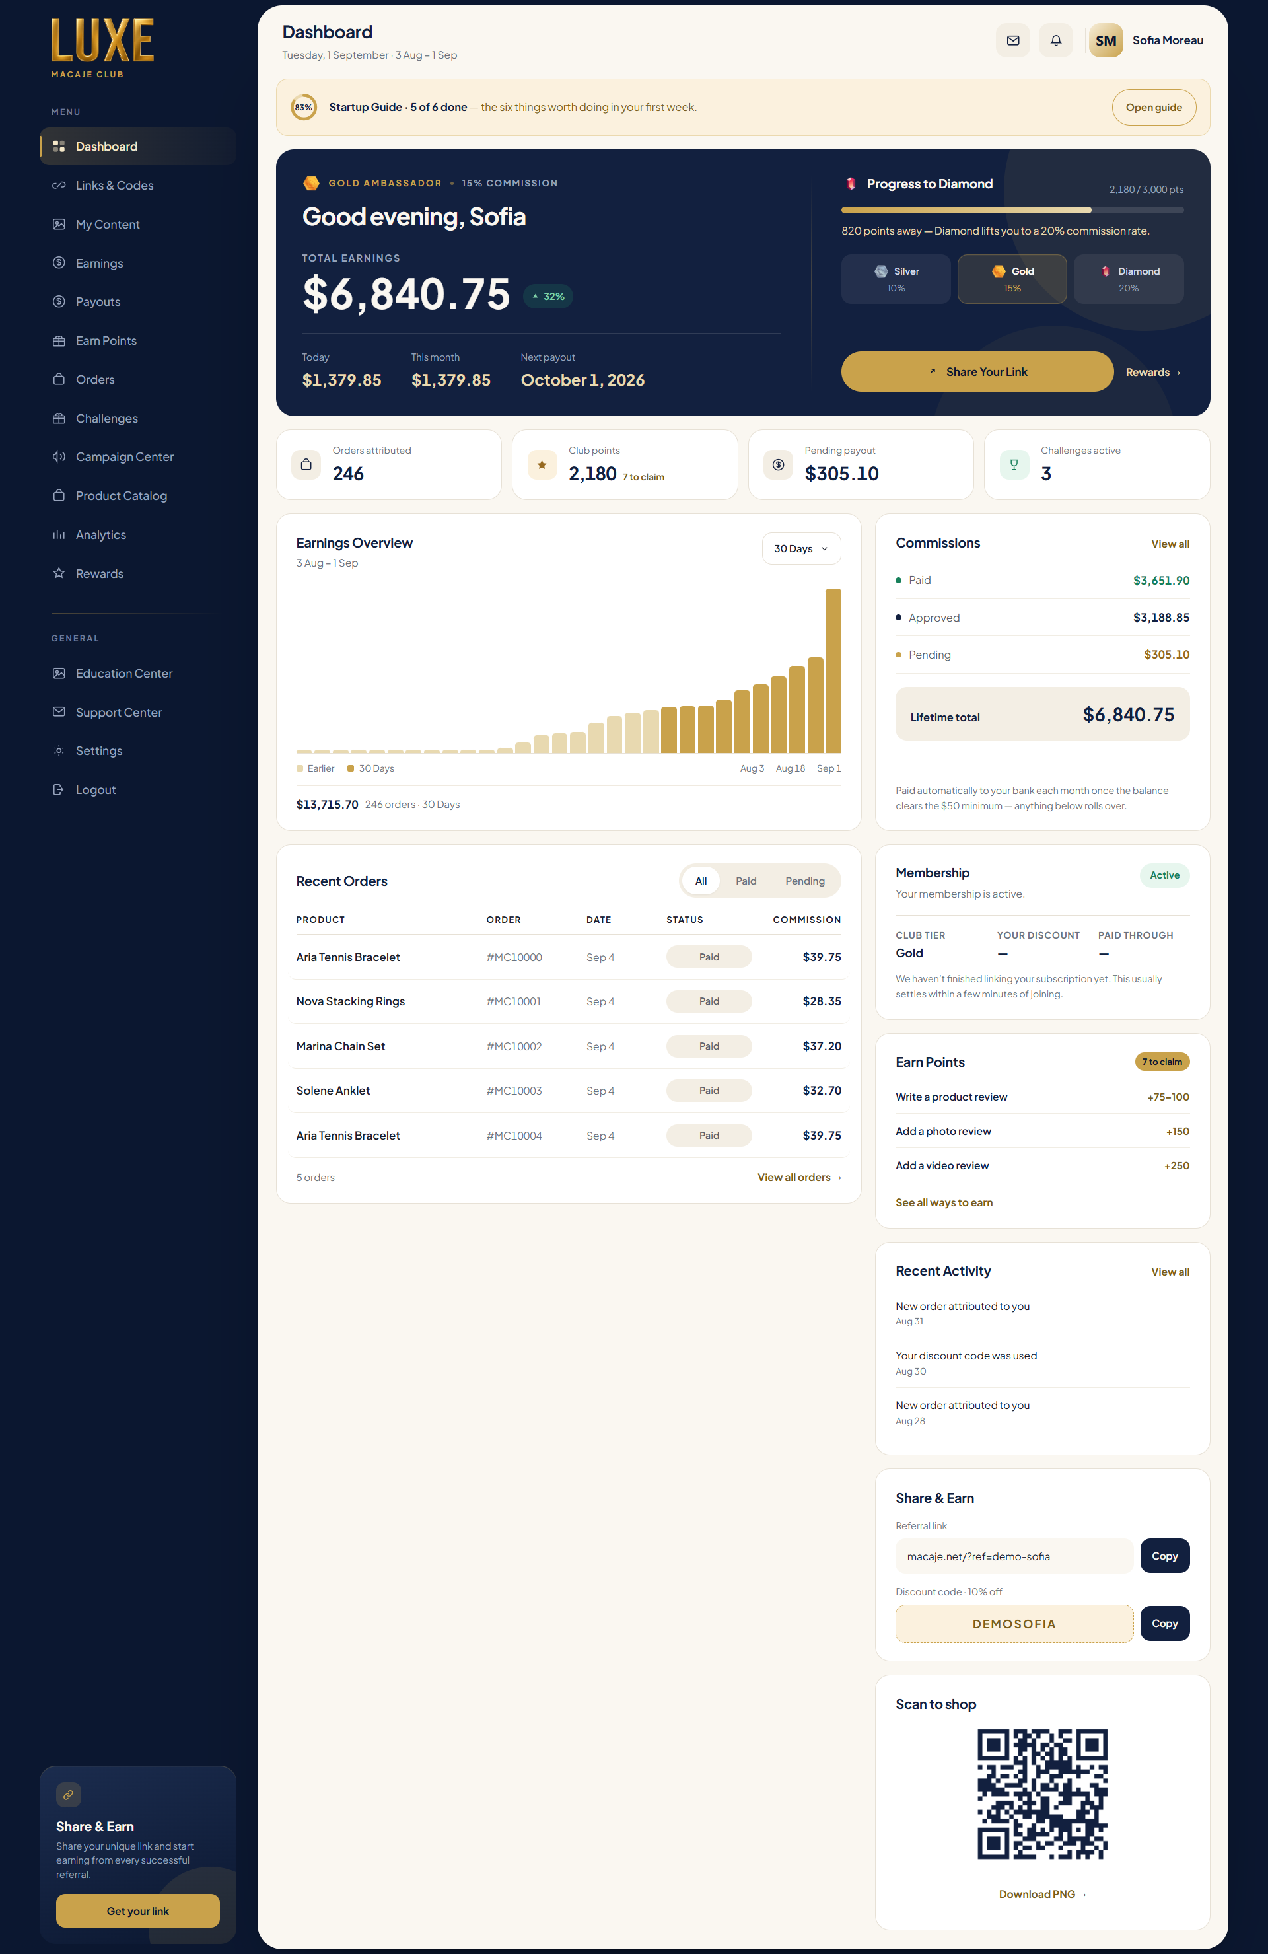
Task: Click the dollar icon on Pending payout card
Action: pos(778,464)
